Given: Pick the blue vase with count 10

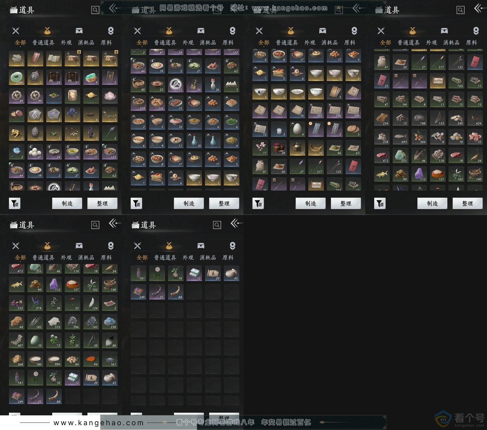Looking at the screenshot, I should 194,141.
